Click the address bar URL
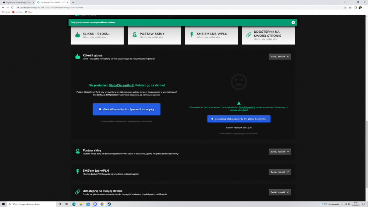The width and height of the screenshot is (368, 207). [52, 7]
